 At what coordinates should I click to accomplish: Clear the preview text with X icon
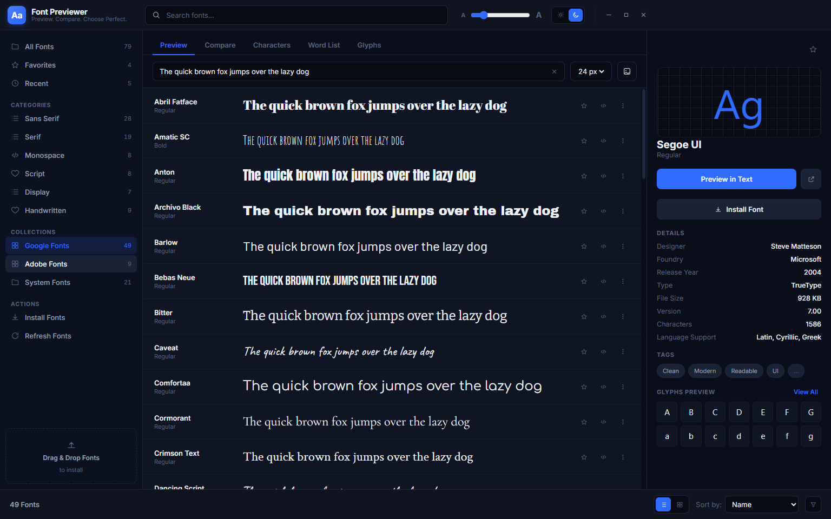pyautogui.click(x=554, y=71)
